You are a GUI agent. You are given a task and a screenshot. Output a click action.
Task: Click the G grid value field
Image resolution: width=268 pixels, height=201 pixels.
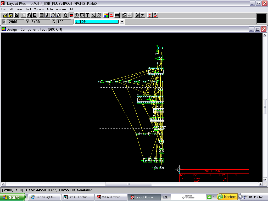pos(64,22)
